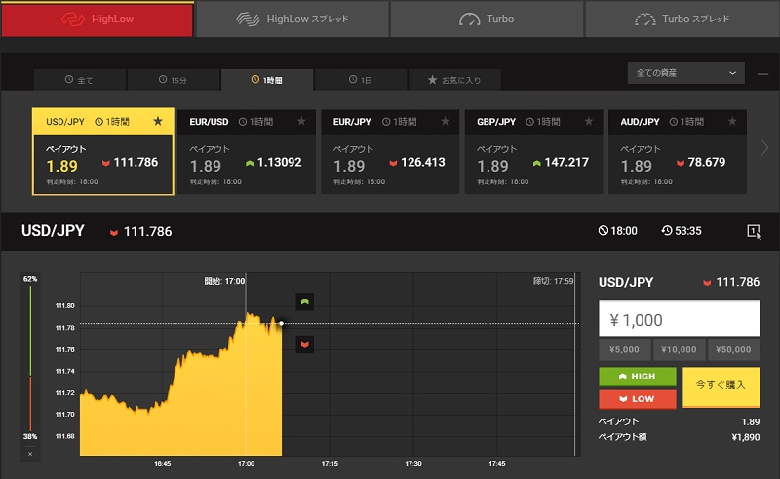Toggle favorite star on EUR/USD card
The width and height of the screenshot is (780, 479).
(x=301, y=121)
